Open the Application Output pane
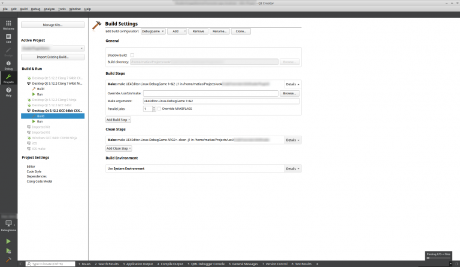 tap(138, 264)
